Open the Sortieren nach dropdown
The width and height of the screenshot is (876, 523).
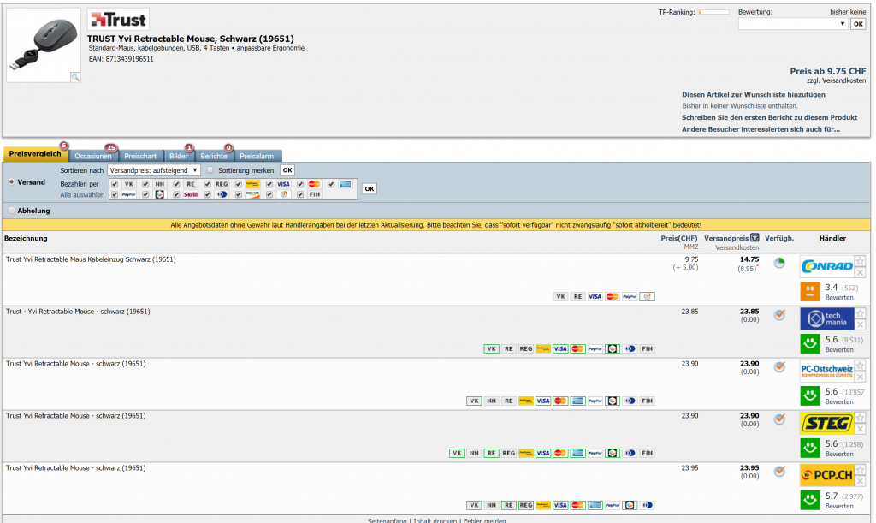point(154,170)
